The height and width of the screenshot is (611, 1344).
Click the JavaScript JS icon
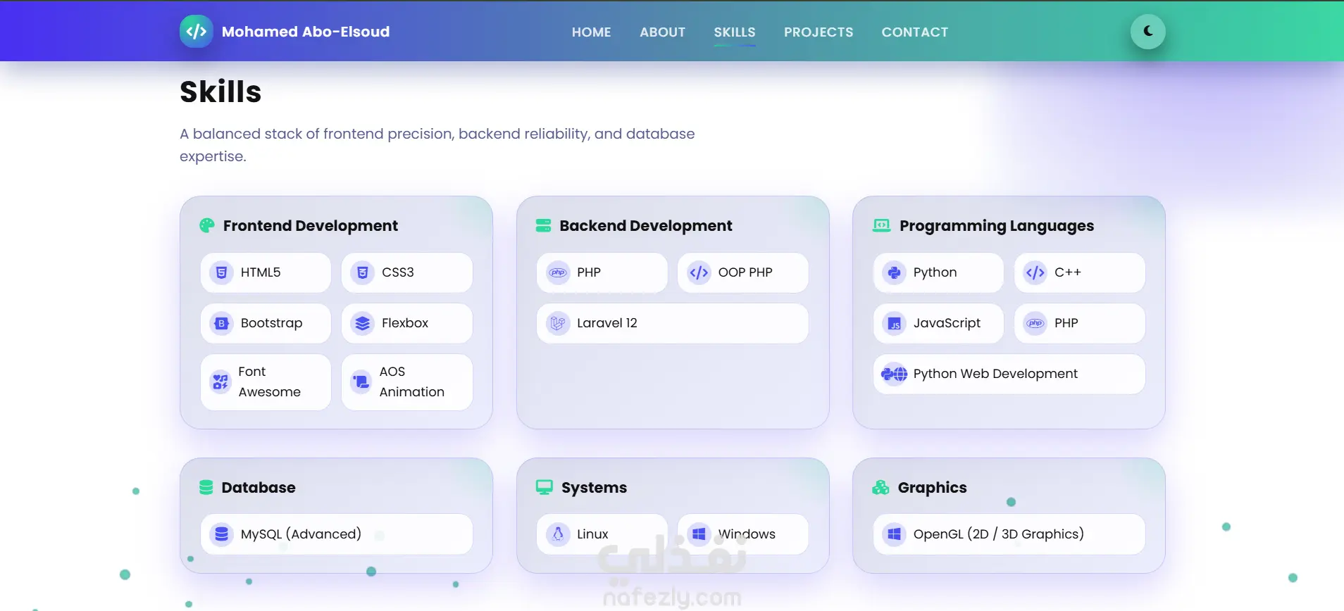(x=894, y=323)
